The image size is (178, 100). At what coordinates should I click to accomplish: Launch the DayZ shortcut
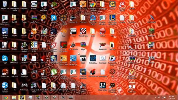(83, 59)
